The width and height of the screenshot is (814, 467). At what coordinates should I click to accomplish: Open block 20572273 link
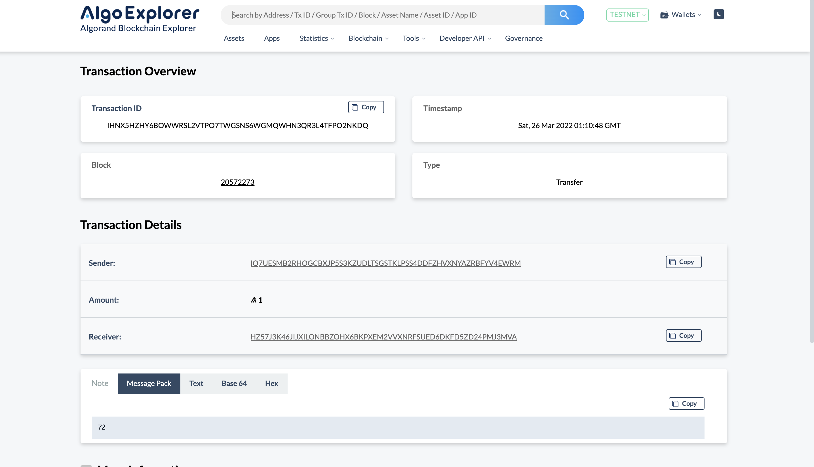237,182
